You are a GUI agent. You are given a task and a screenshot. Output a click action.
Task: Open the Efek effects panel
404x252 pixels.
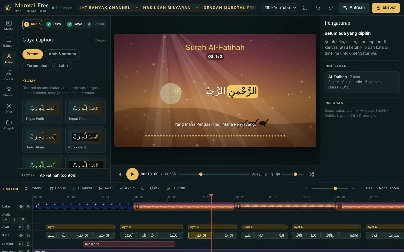(9, 108)
